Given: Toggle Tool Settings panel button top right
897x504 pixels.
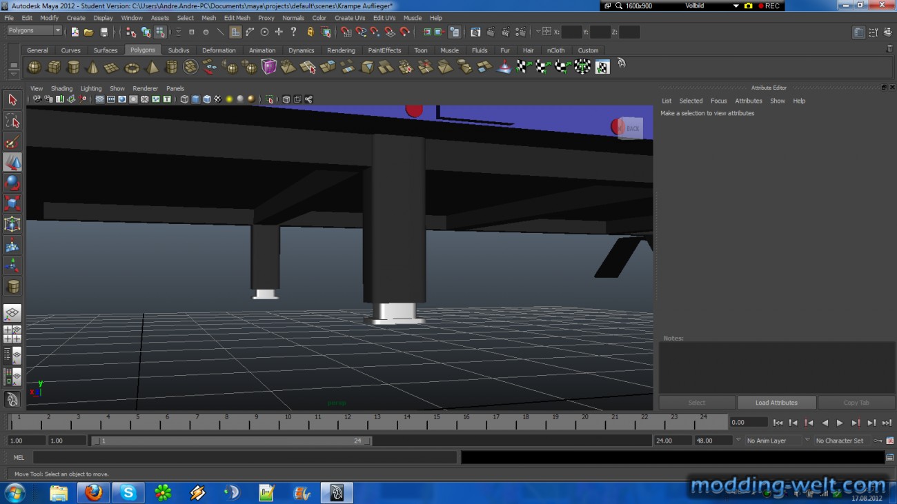Looking at the screenshot, I should click(873, 32).
